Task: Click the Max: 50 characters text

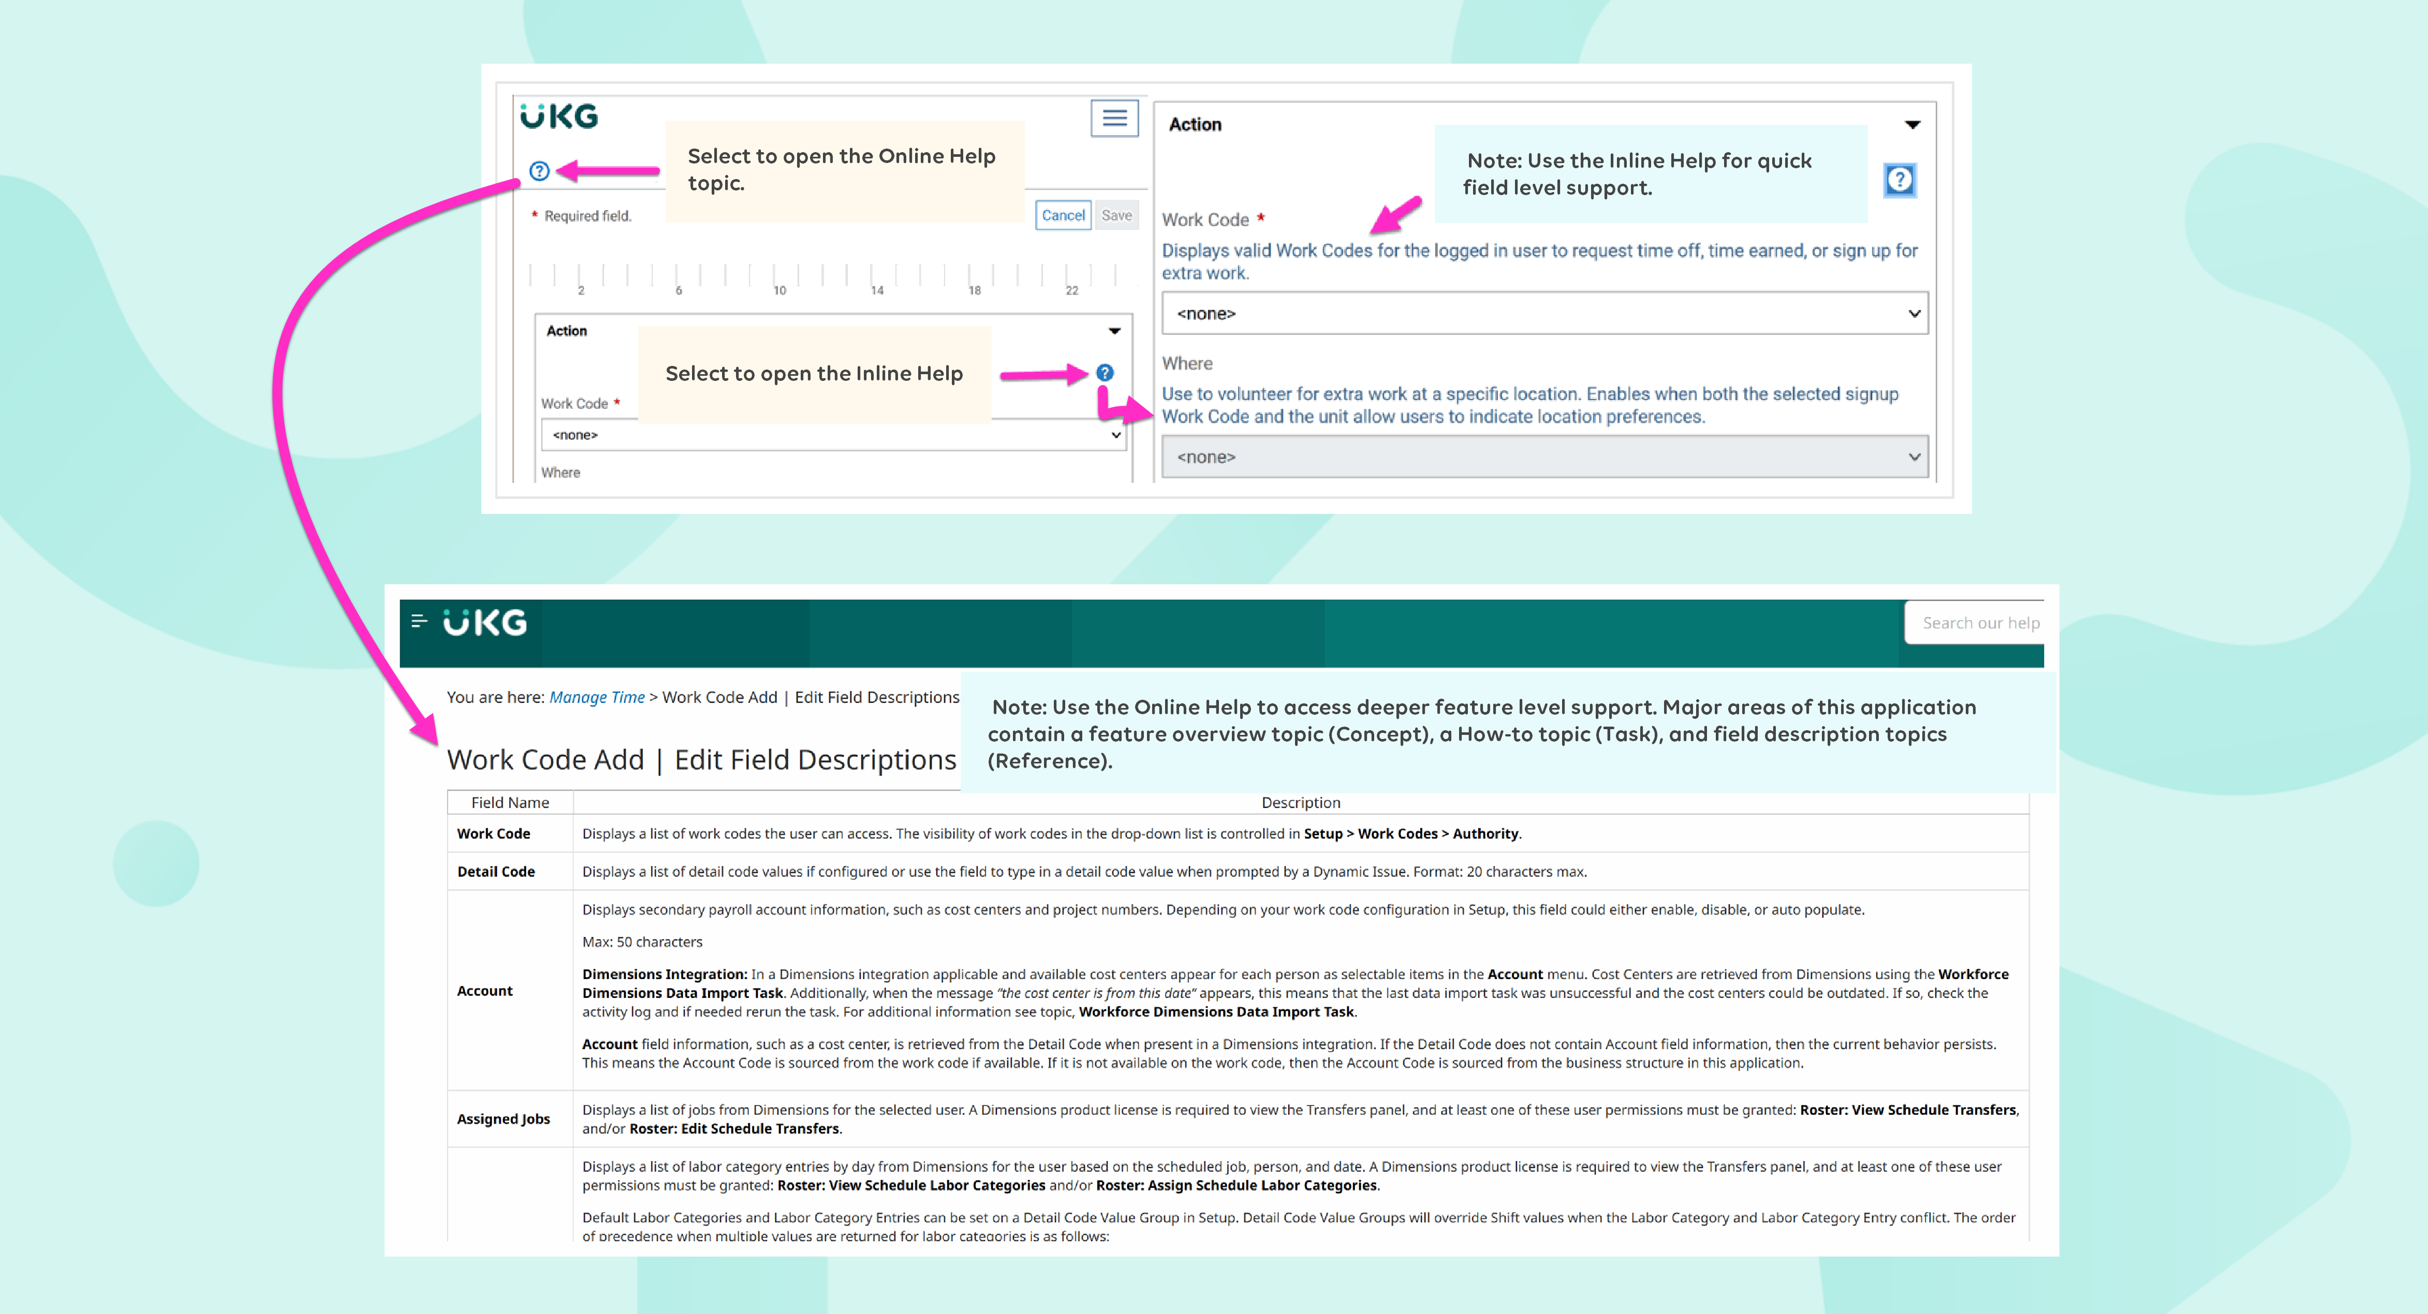Action: (642, 942)
